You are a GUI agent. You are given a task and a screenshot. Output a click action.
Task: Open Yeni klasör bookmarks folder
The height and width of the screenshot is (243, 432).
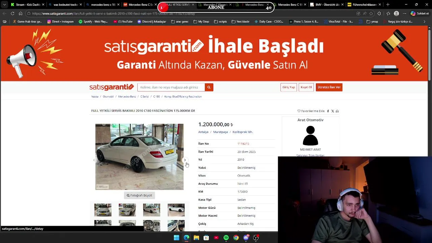(x=240, y=22)
